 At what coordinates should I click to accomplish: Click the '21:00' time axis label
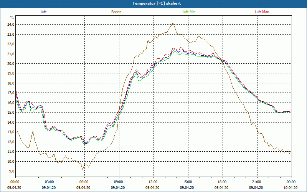click(257, 182)
